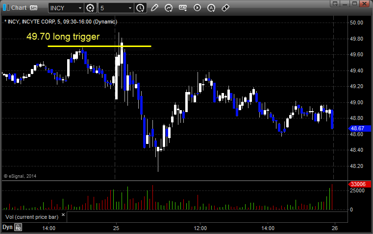This screenshot has width=373, height=234.
Task: Select the yellow trigger line
Action: [x=99, y=46]
